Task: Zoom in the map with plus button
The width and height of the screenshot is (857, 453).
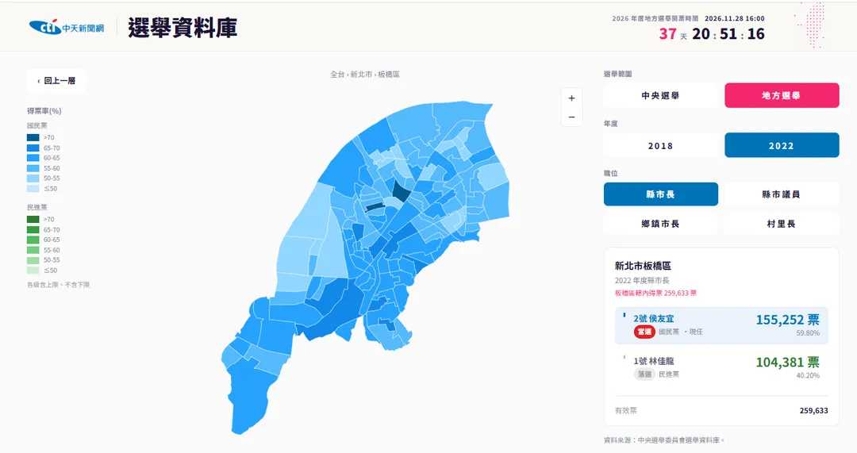Action: point(571,98)
